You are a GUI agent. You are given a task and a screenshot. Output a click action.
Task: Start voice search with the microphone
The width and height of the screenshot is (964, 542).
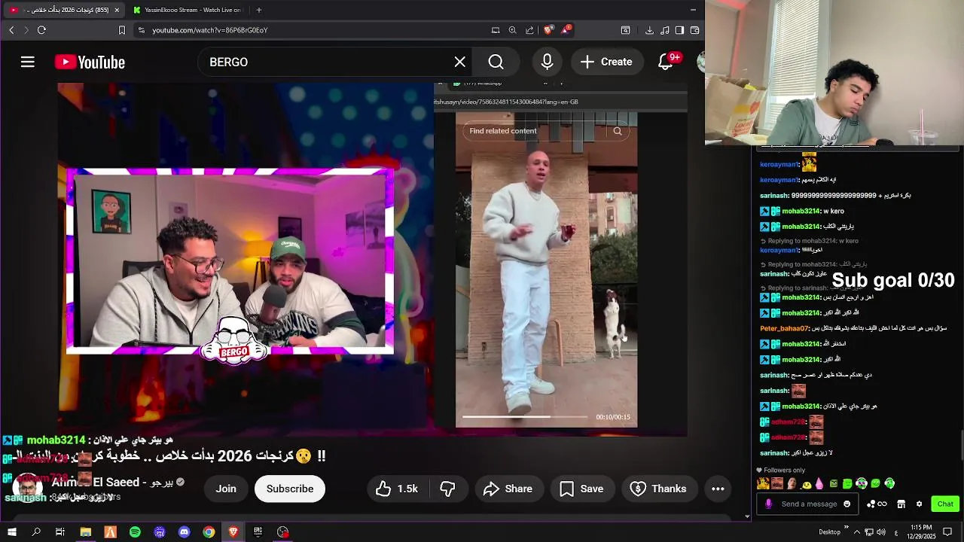pyautogui.click(x=548, y=62)
